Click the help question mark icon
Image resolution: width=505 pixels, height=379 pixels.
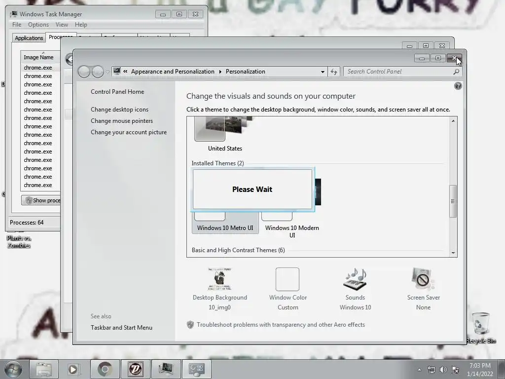click(x=458, y=86)
